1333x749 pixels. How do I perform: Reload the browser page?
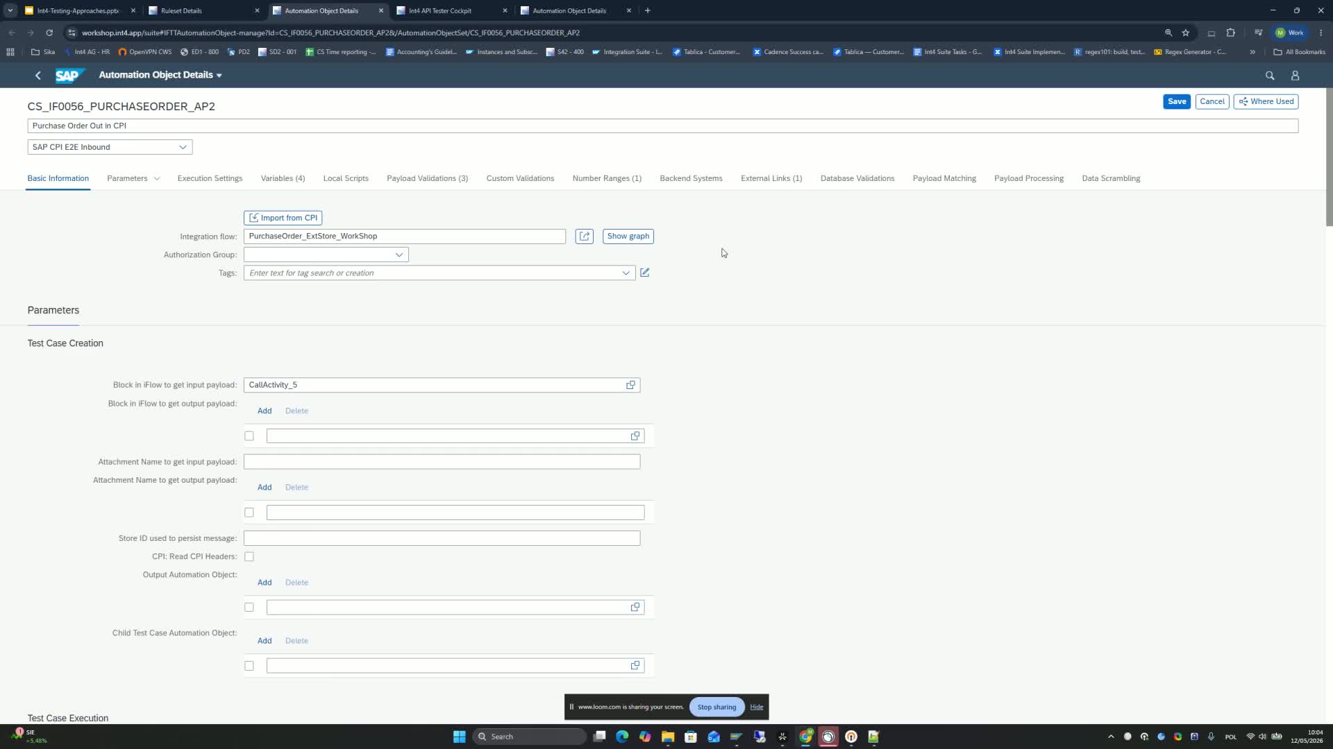pos(49,33)
